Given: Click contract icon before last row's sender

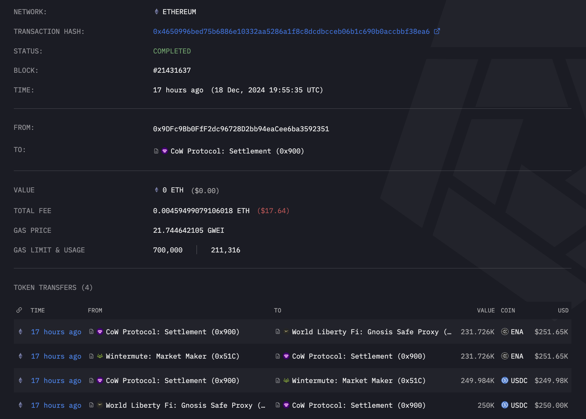Looking at the screenshot, I should (91, 405).
